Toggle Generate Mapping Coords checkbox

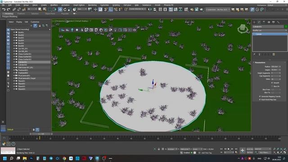point(260,96)
